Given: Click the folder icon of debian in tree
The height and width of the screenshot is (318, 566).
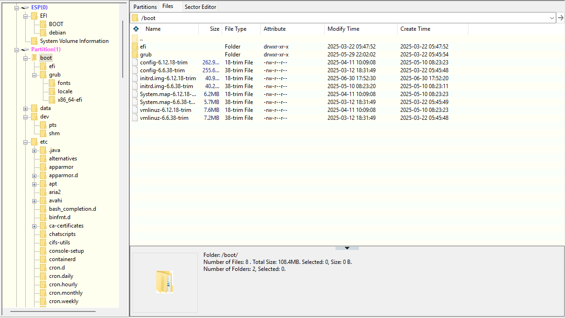Looking at the screenshot, I should (43, 33).
